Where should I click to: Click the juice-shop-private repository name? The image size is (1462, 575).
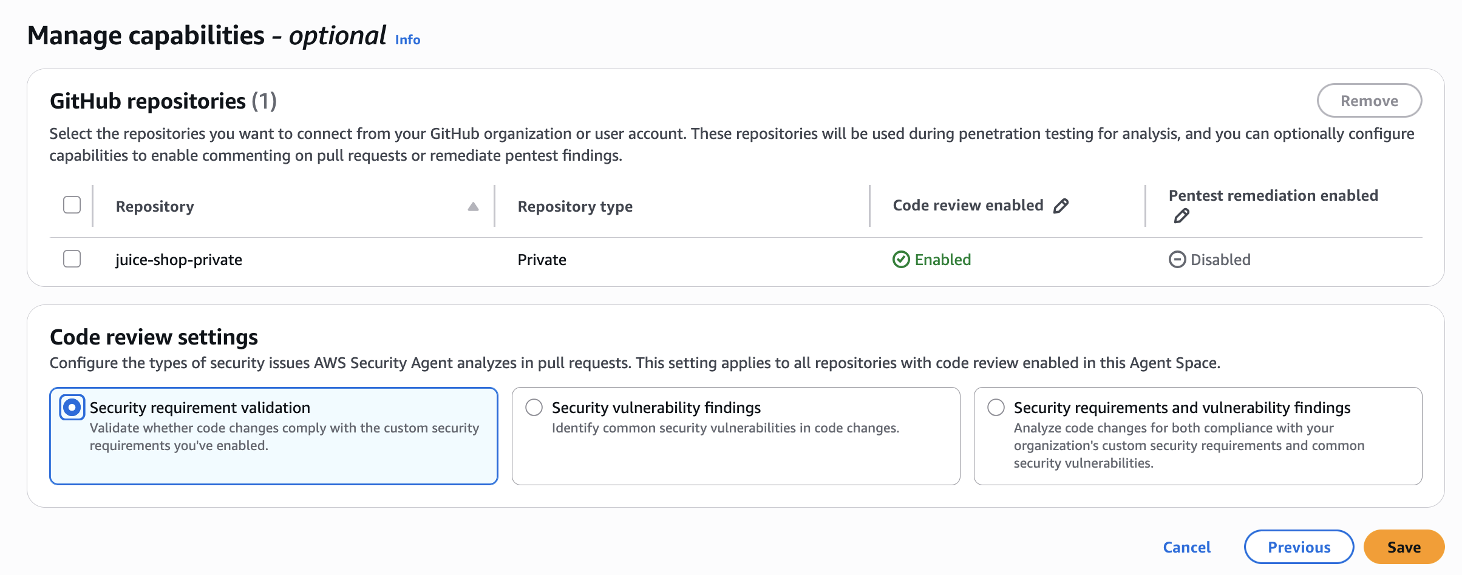pos(178,260)
